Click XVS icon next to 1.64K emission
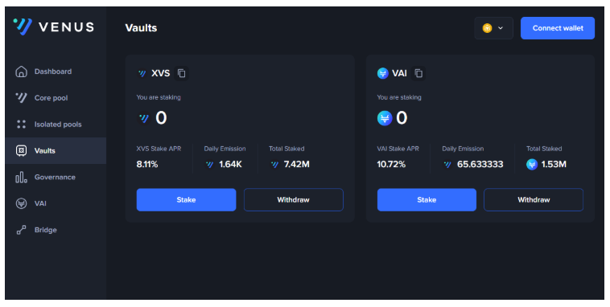Screen dimensions: 610x307 (210, 165)
